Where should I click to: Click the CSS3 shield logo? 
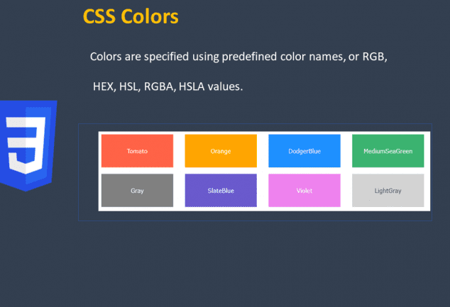click(x=28, y=145)
